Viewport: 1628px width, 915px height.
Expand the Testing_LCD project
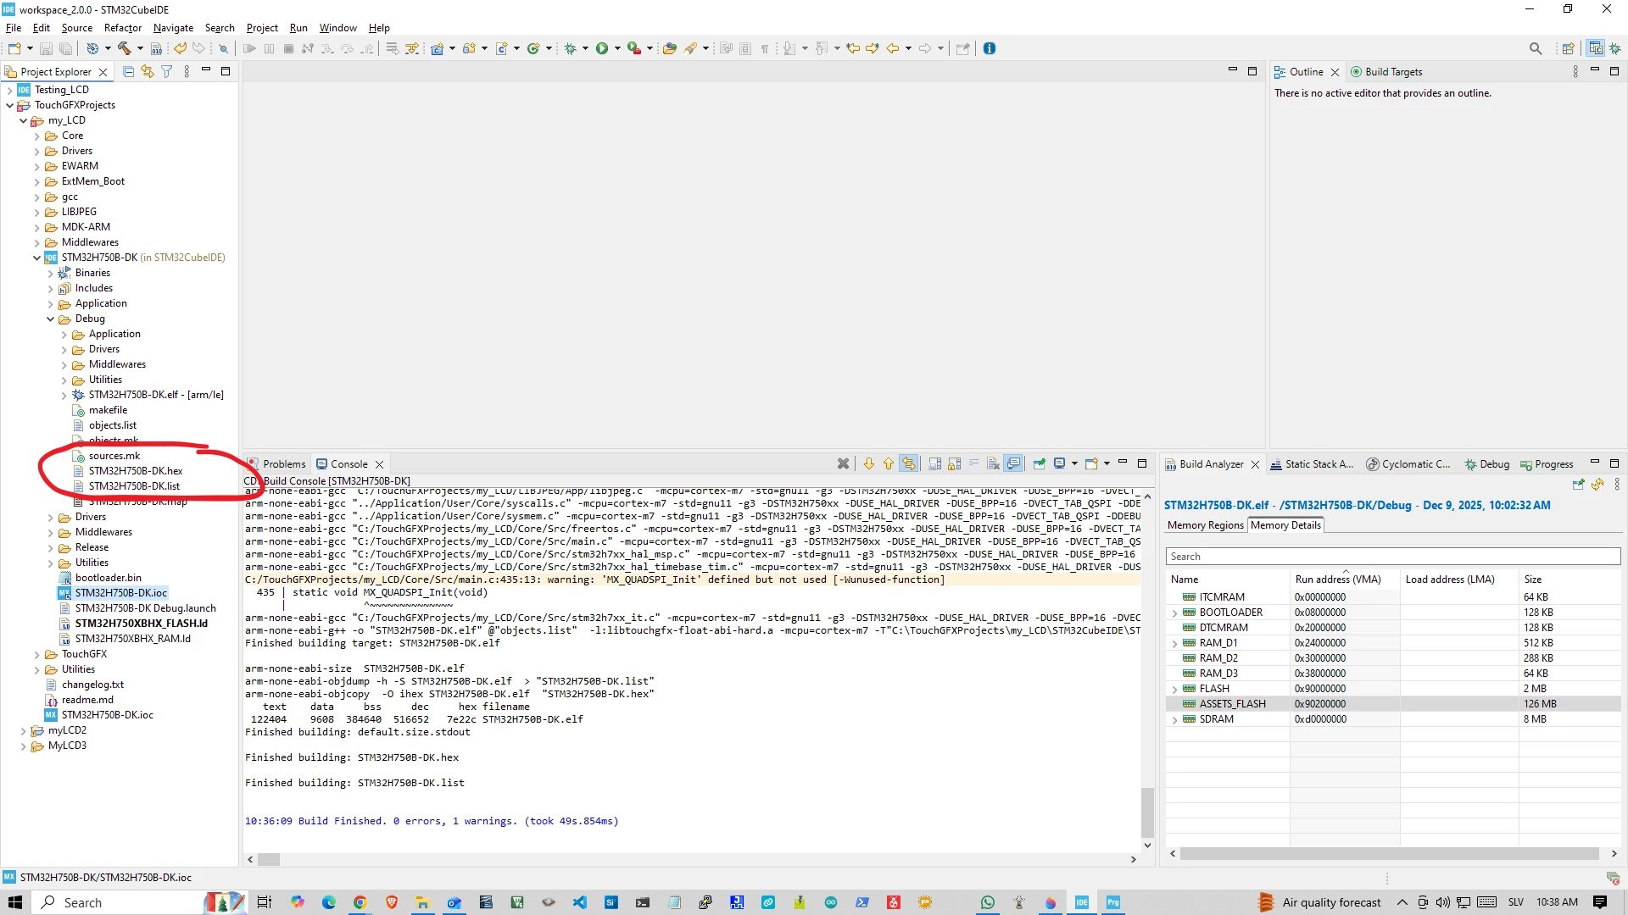(x=9, y=90)
